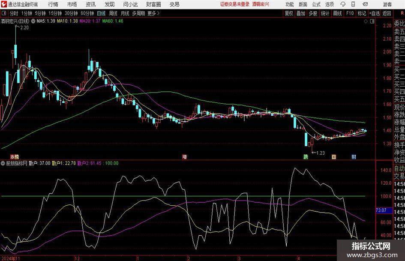The height and width of the screenshot is (261, 405).
Task: Click the 自动 label in the right panel
Action: pyautogui.click(x=399, y=168)
